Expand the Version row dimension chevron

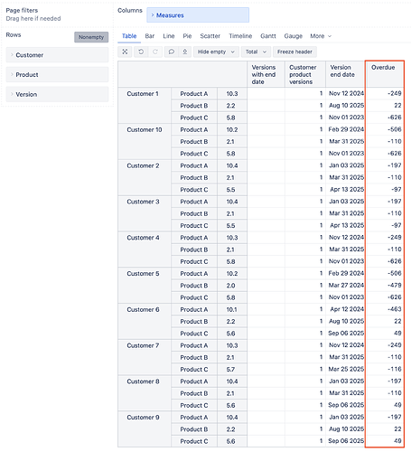pyautogui.click(x=12, y=94)
